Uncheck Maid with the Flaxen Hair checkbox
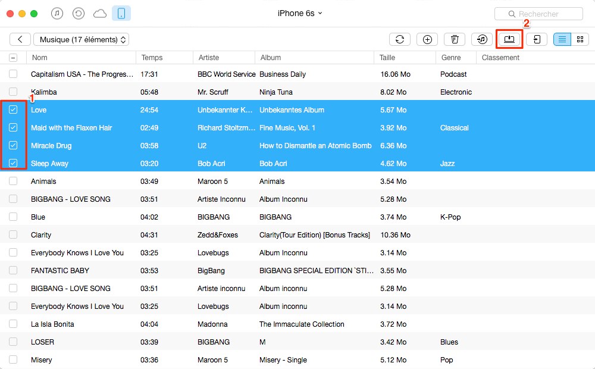595x369 pixels. tap(13, 127)
